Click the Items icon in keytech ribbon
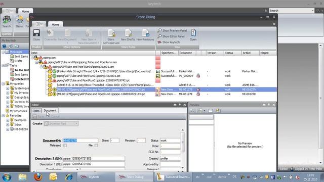The image size is (324, 182). (x=19, y=20)
